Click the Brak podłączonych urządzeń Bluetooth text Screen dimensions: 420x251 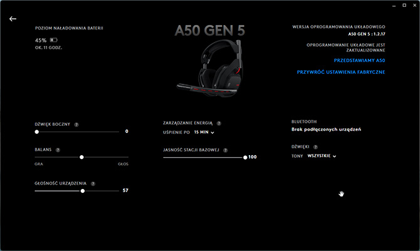point(326,130)
